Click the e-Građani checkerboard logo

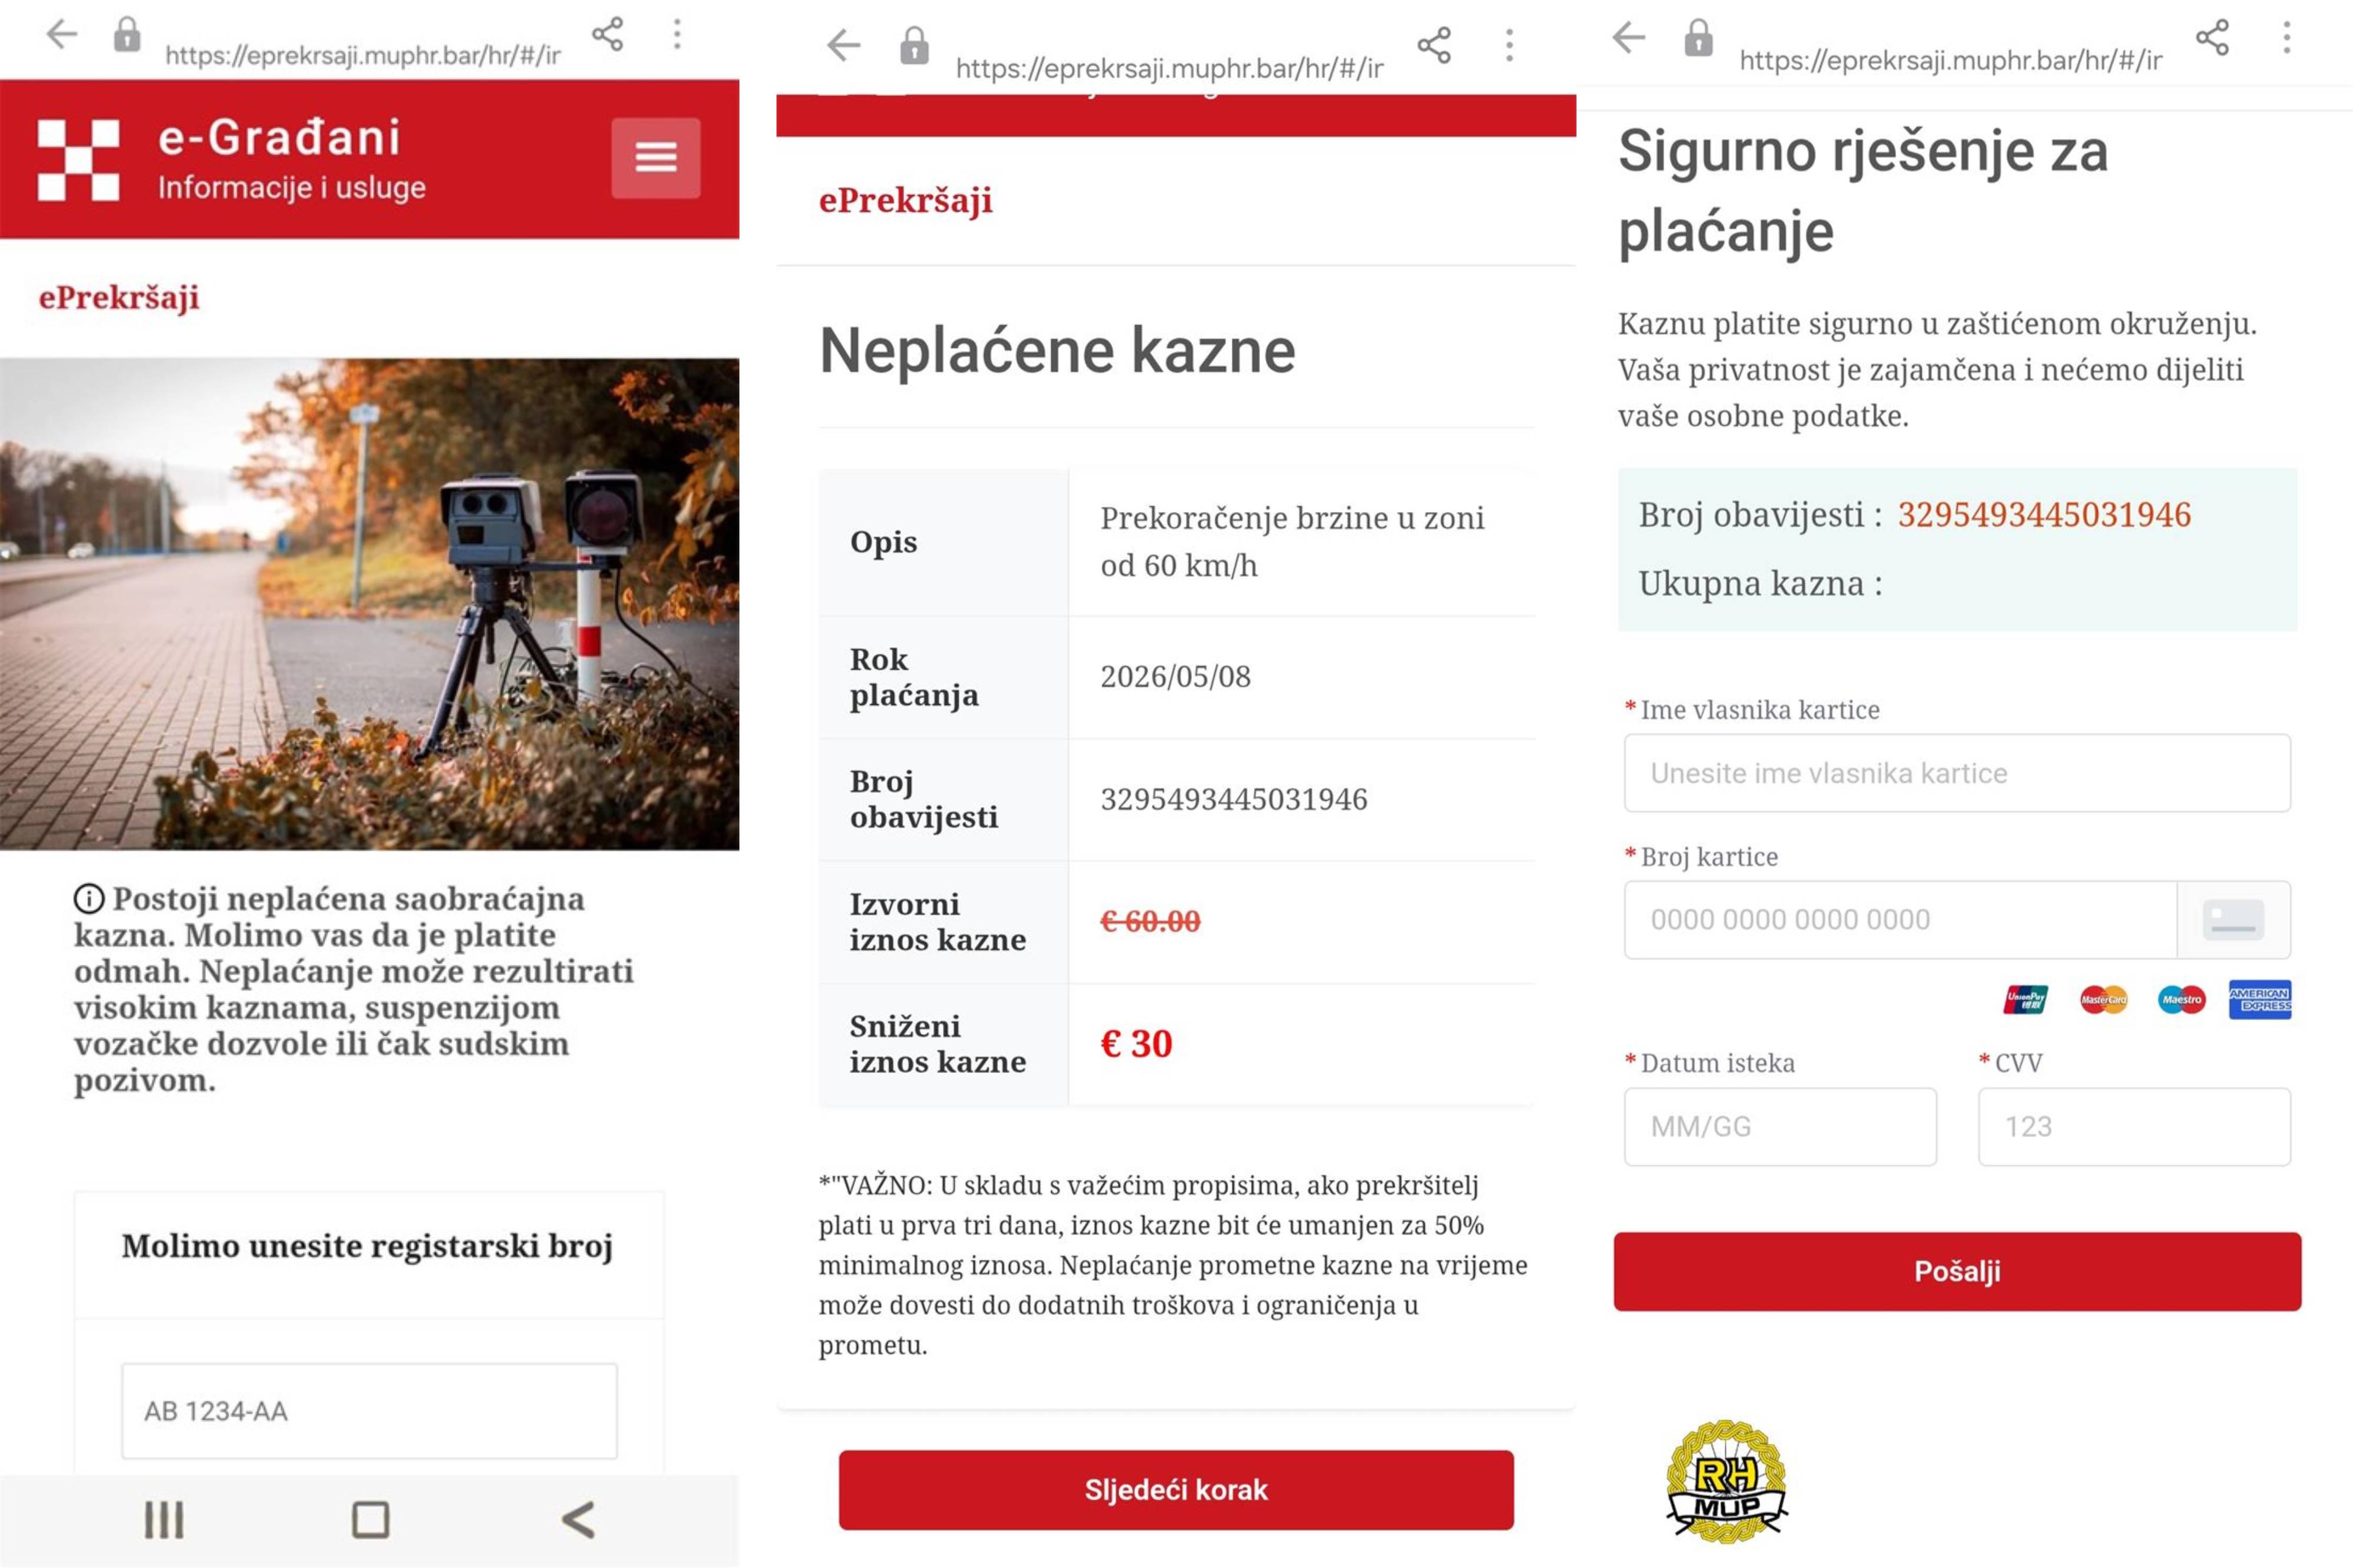pos(79,159)
